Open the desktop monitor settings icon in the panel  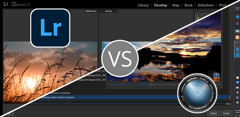[x=237, y=31]
